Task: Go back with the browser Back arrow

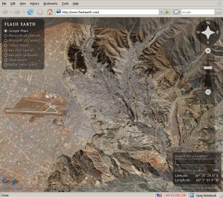Action: pyautogui.click(x=5, y=12)
